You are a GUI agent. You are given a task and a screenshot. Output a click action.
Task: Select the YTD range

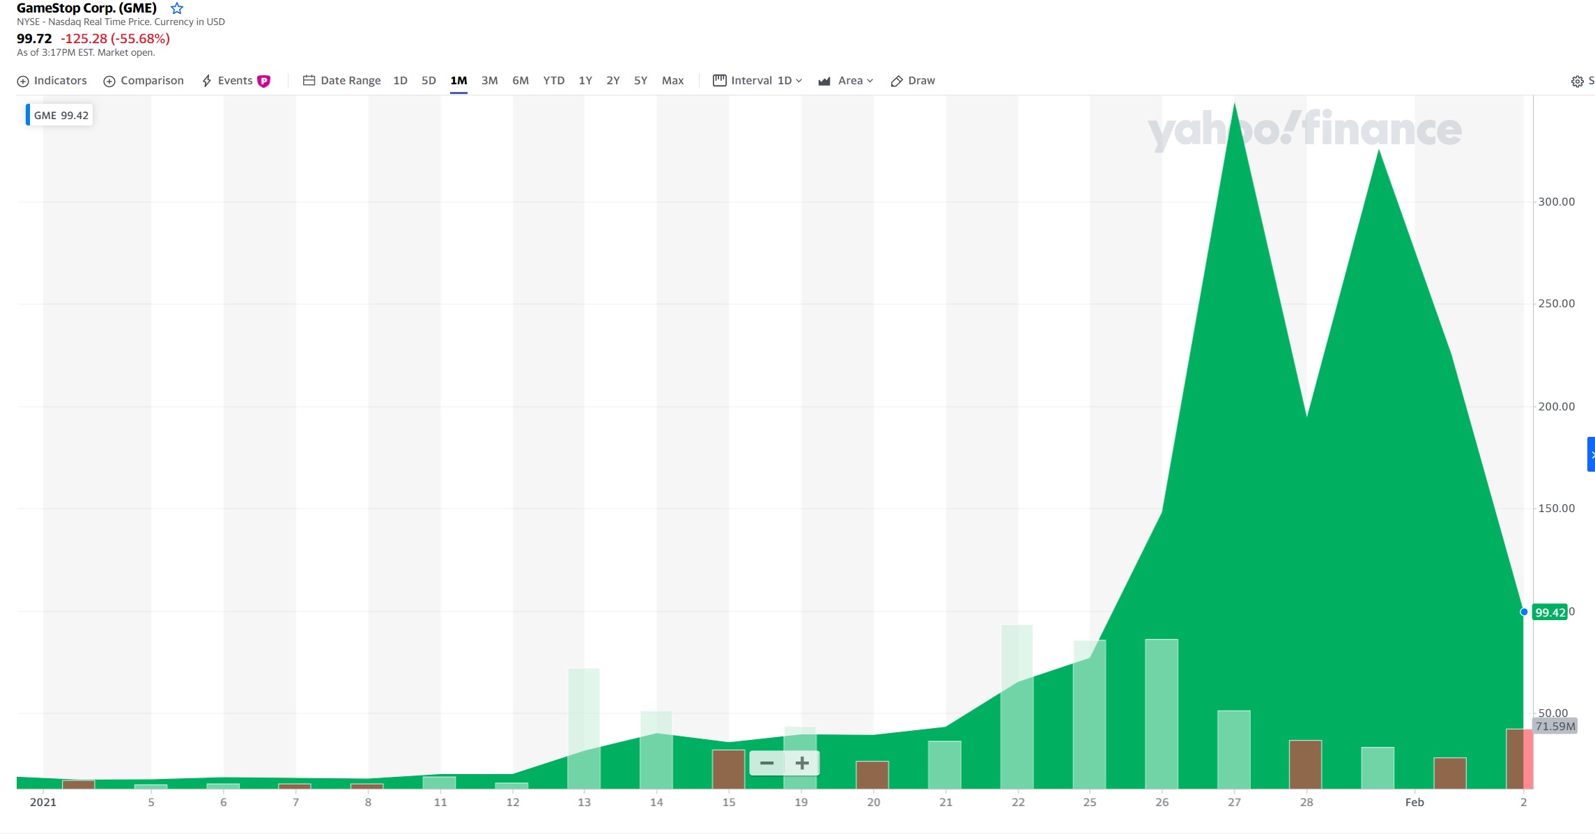pos(554,81)
